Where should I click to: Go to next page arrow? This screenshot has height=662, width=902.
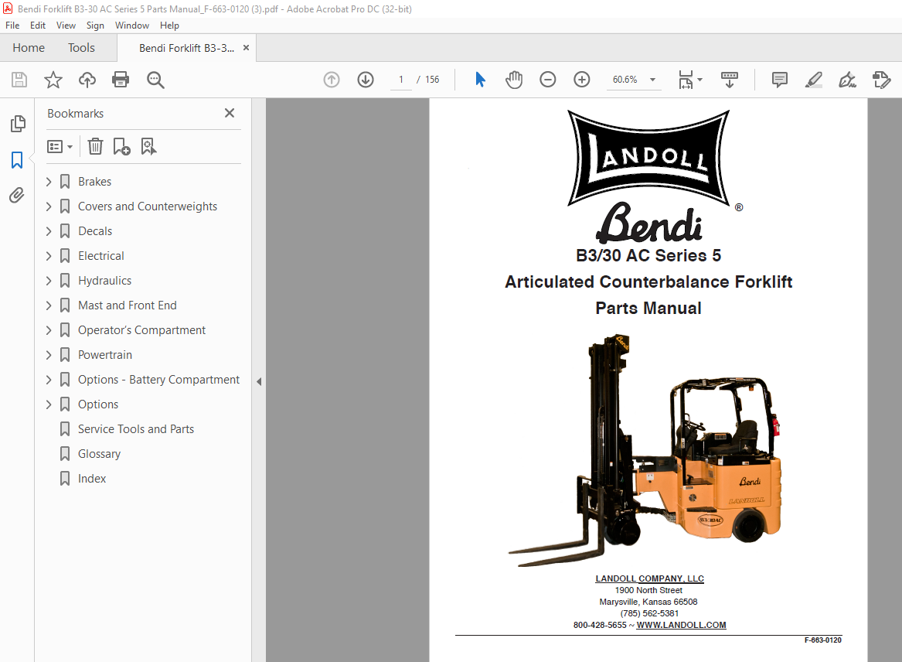tap(366, 80)
